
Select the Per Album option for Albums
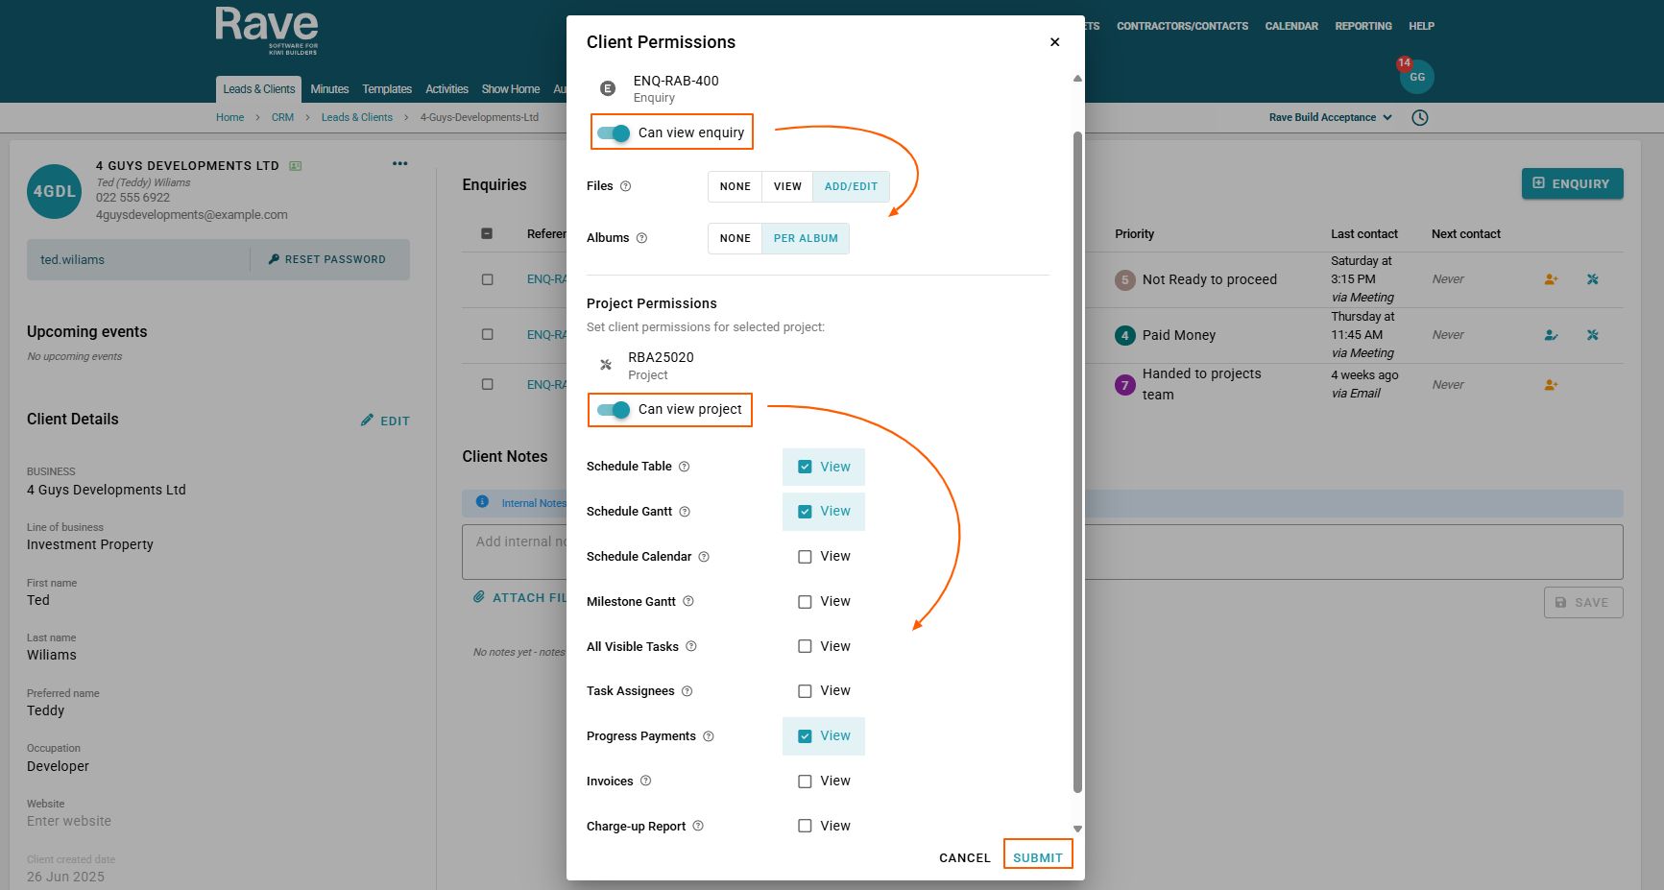pyautogui.click(x=806, y=239)
